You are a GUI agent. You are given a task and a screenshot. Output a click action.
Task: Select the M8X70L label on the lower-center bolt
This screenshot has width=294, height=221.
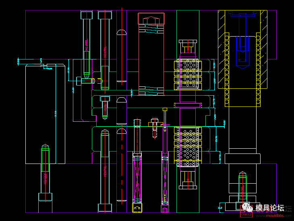[105, 171]
